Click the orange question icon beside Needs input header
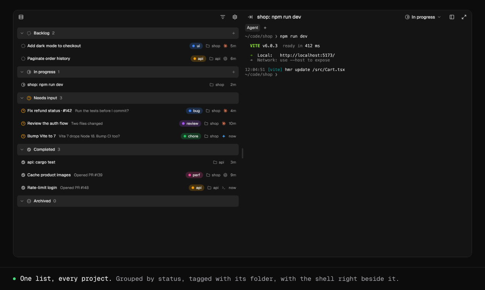The width and height of the screenshot is (485, 290). pos(29,98)
